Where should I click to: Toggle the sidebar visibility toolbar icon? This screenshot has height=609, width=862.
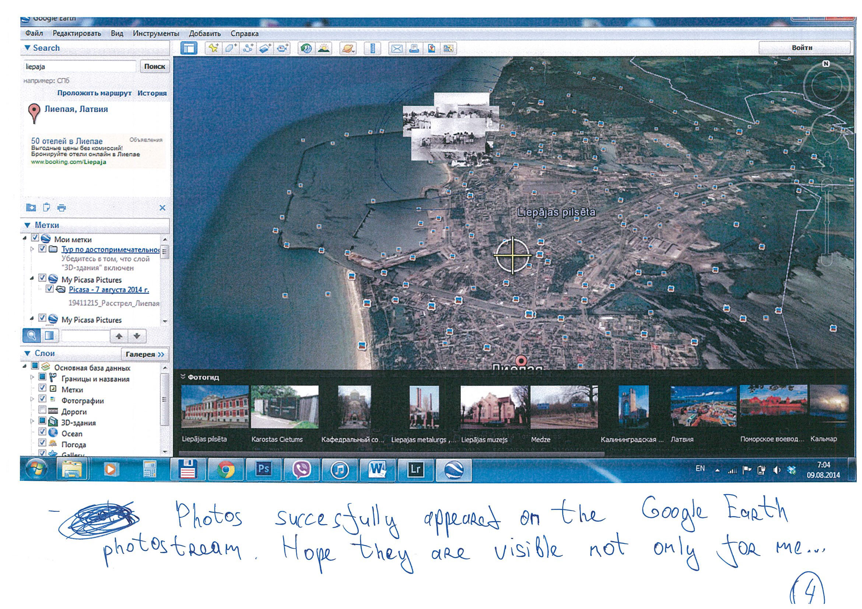pos(189,48)
